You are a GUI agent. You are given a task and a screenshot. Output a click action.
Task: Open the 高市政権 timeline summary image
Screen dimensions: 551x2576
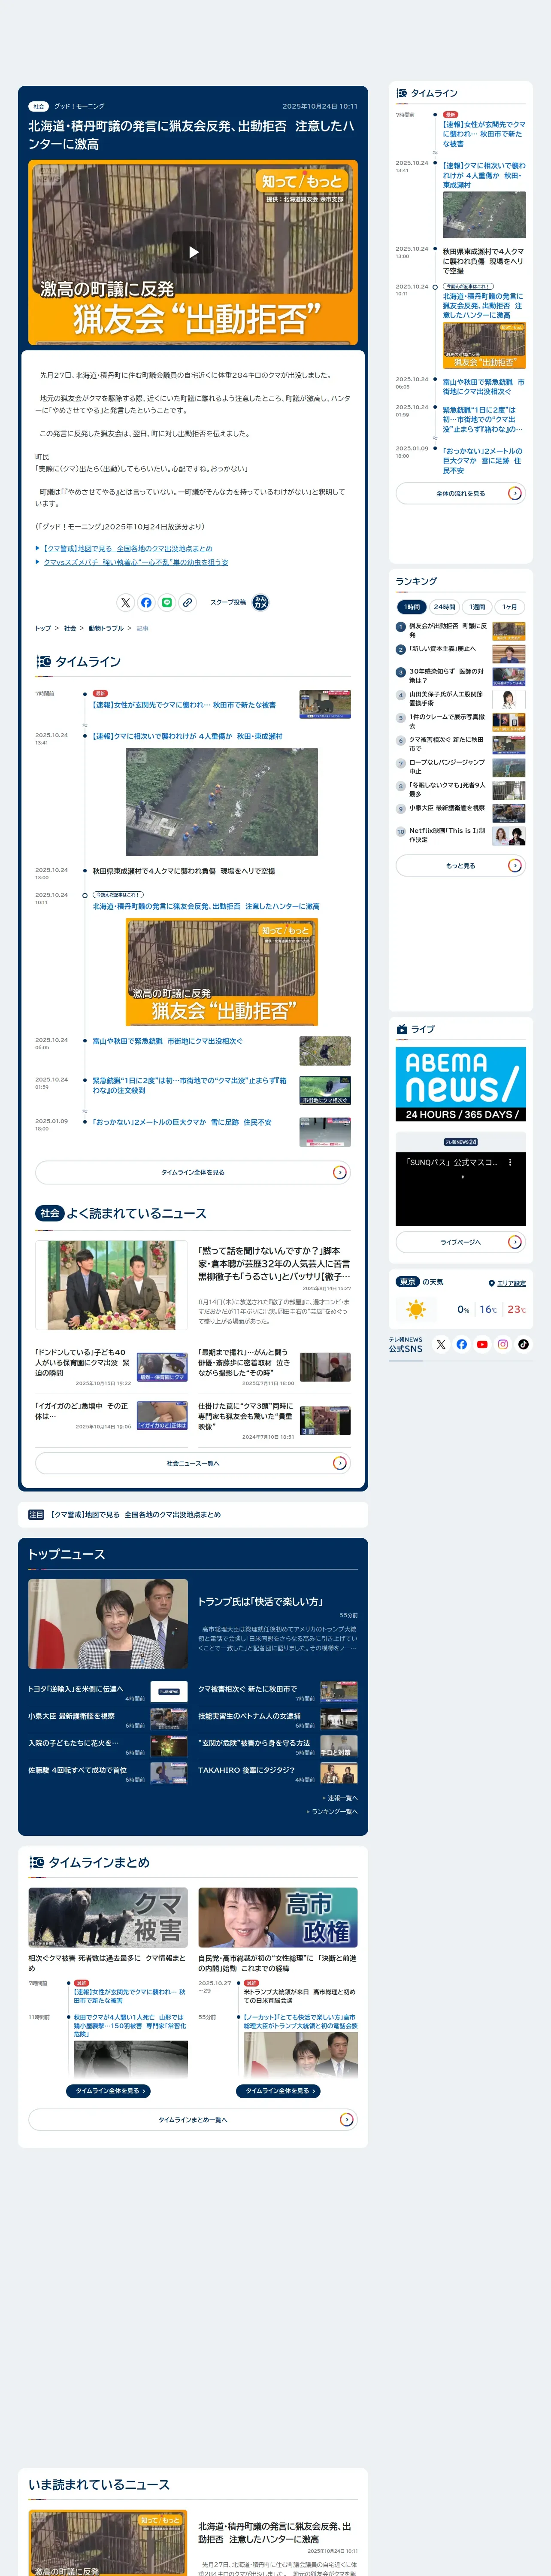[x=278, y=1917]
